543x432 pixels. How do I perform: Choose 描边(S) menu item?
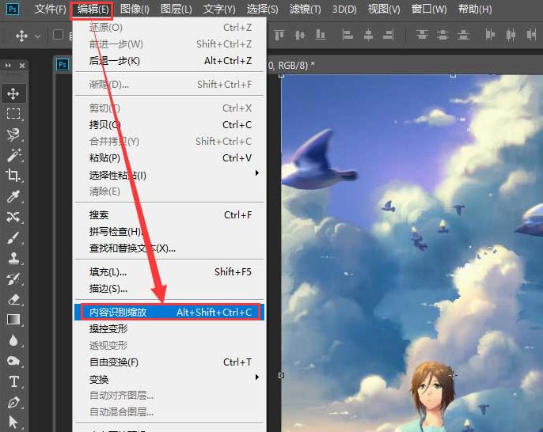(x=169, y=288)
